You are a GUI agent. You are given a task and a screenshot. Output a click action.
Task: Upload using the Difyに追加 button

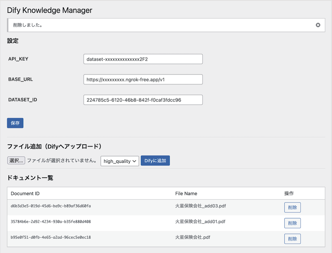click(x=155, y=161)
